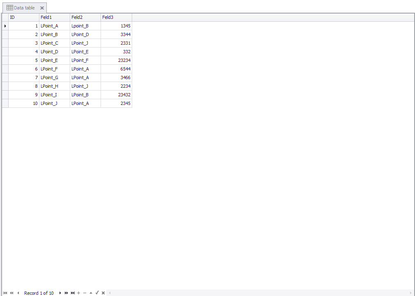Advance to the next record

(x=60, y=293)
